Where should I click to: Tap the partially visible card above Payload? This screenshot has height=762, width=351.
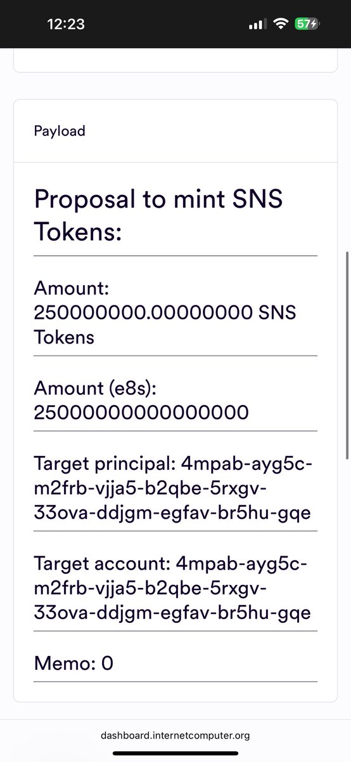tap(175, 63)
